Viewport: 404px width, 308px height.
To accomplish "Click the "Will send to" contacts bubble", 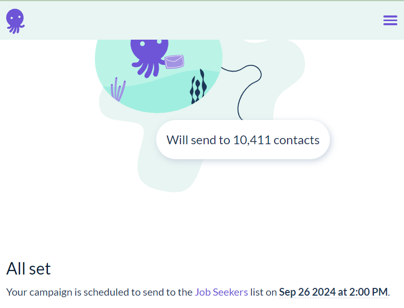I will click(x=243, y=140).
